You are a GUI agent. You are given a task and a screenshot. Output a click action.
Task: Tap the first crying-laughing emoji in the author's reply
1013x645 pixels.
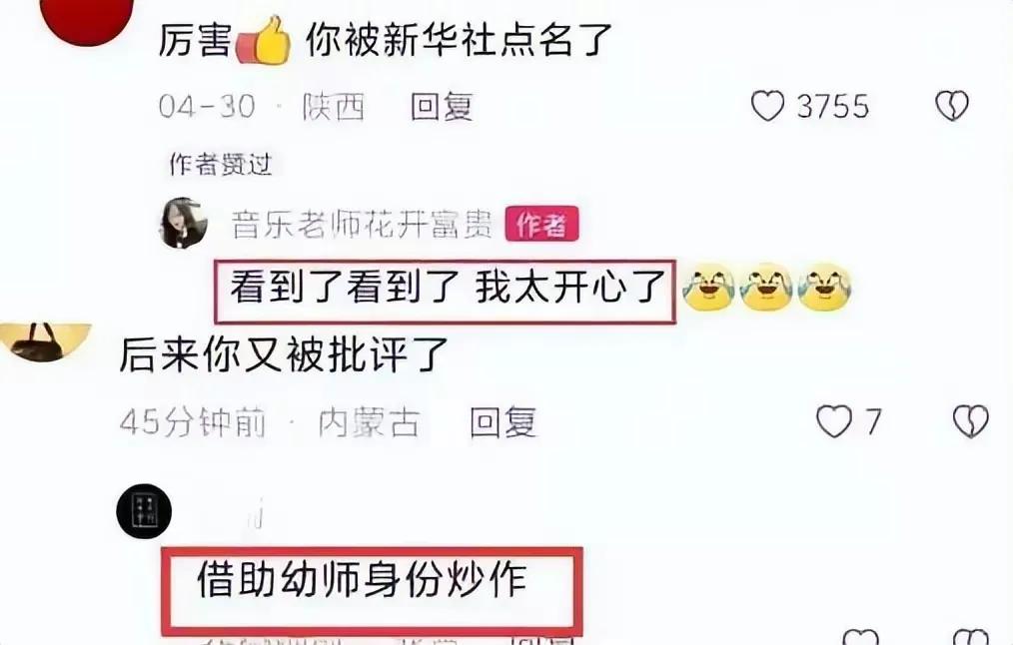(708, 287)
